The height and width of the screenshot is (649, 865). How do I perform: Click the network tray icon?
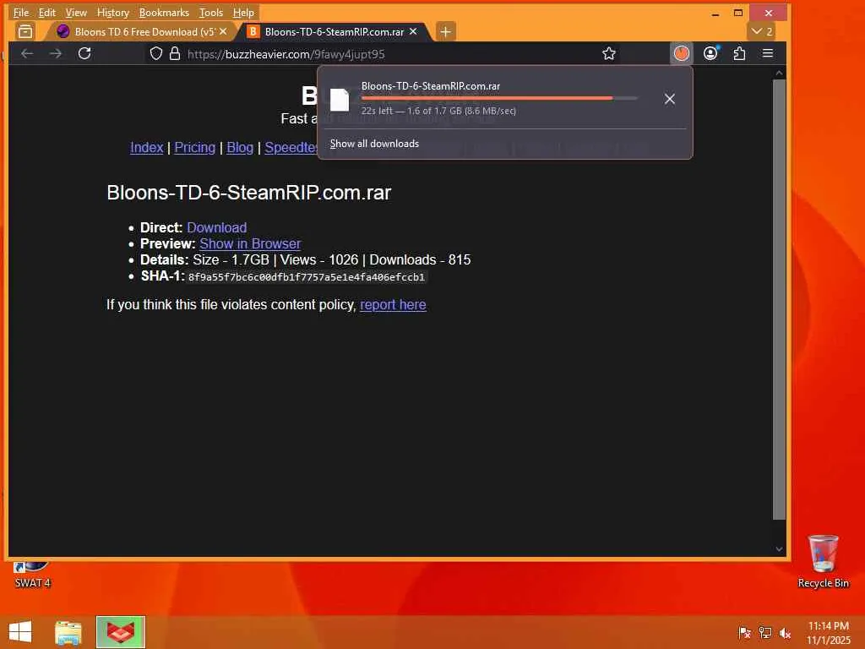click(x=764, y=632)
